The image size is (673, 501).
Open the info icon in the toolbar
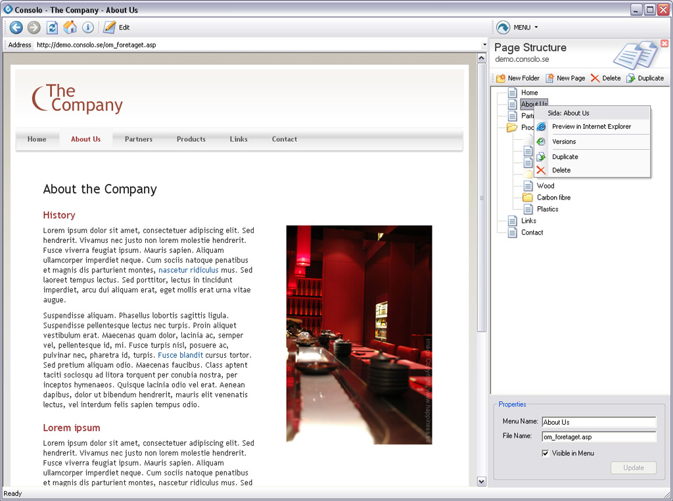click(x=88, y=28)
